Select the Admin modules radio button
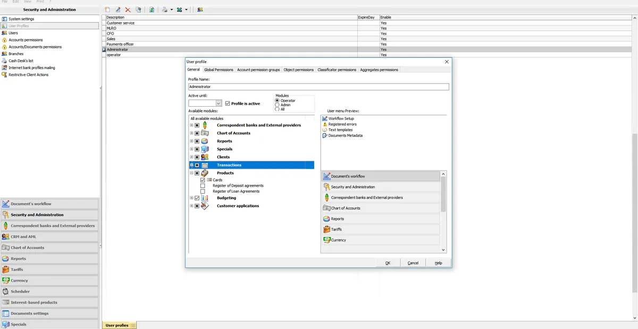The image size is (638, 329). [277, 105]
